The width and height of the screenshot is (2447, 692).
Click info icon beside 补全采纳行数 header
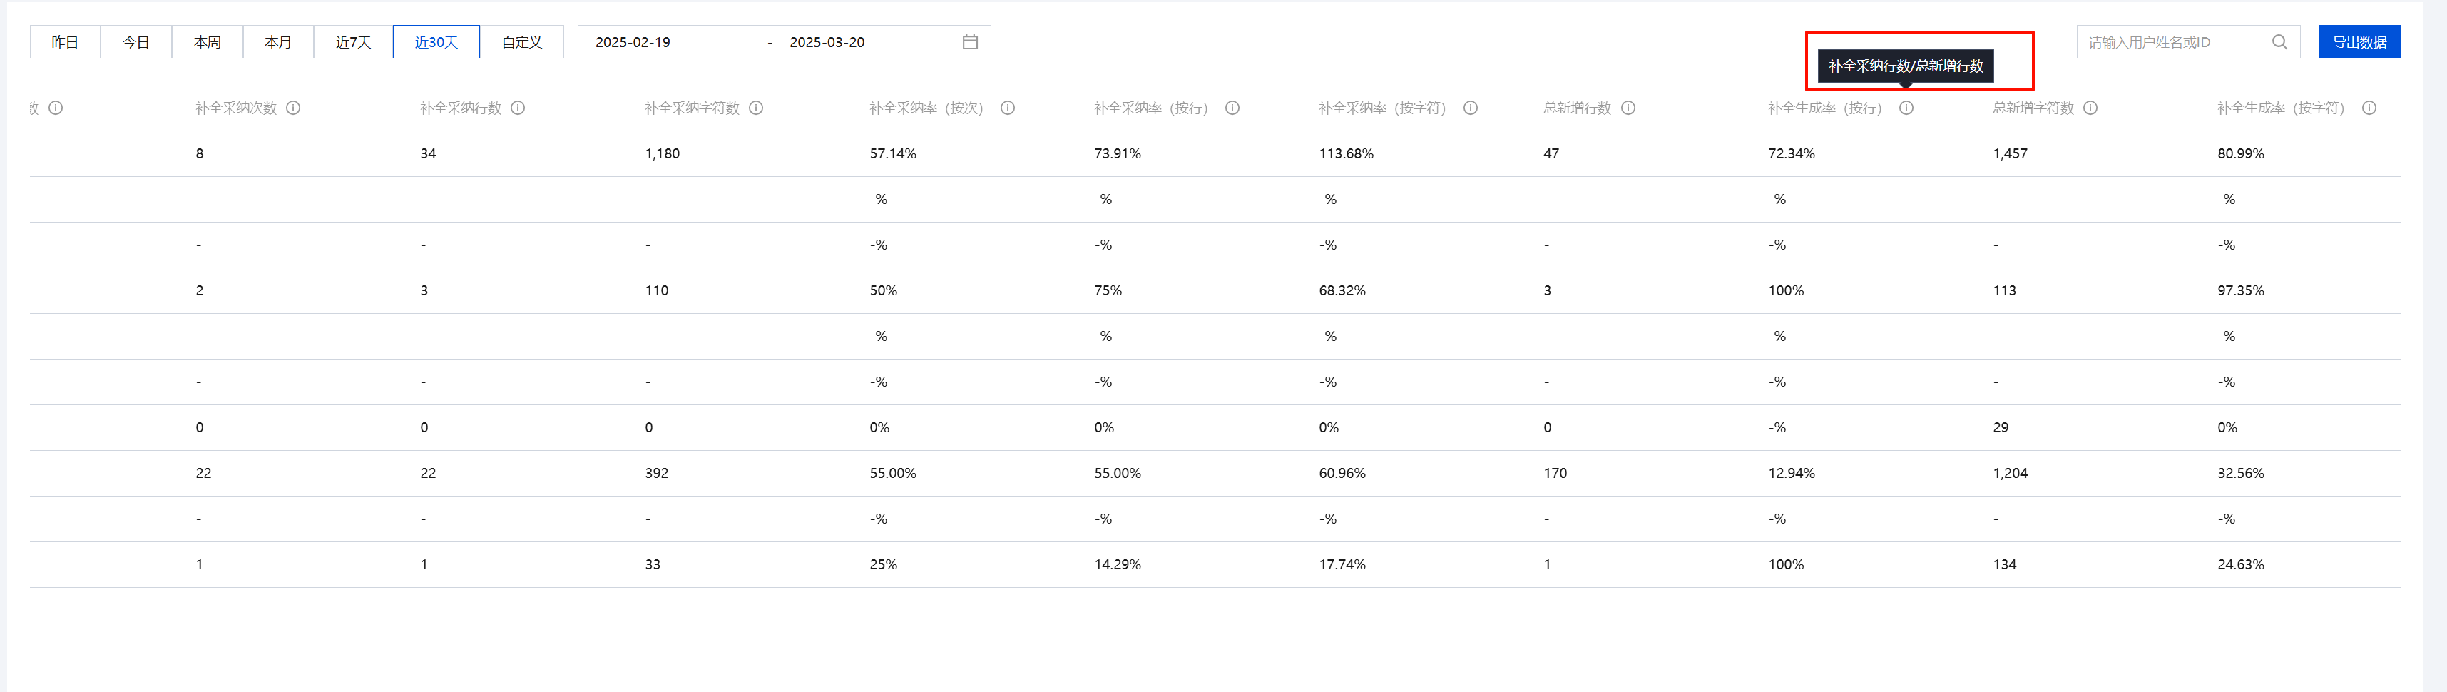[518, 108]
